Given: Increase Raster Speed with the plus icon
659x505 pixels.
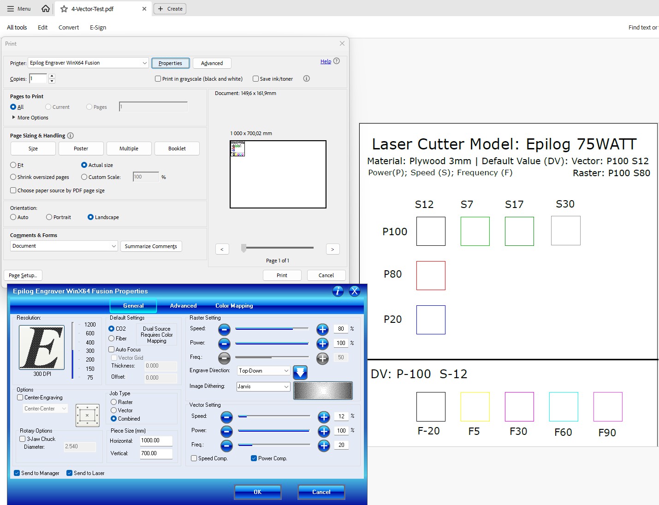Looking at the screenshot, I should pyautogui.click(x=322, y=329).
